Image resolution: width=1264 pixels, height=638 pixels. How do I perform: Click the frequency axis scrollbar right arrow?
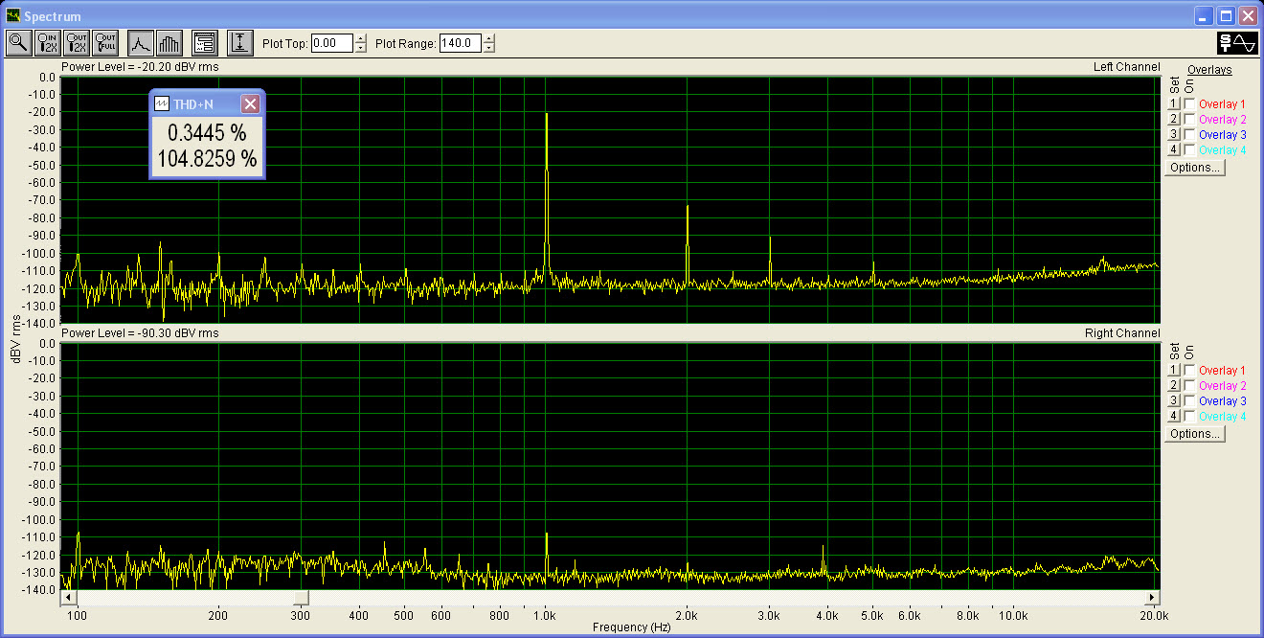coord(1153,598)
